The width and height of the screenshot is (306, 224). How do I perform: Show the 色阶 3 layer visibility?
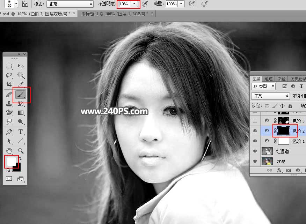255,121
